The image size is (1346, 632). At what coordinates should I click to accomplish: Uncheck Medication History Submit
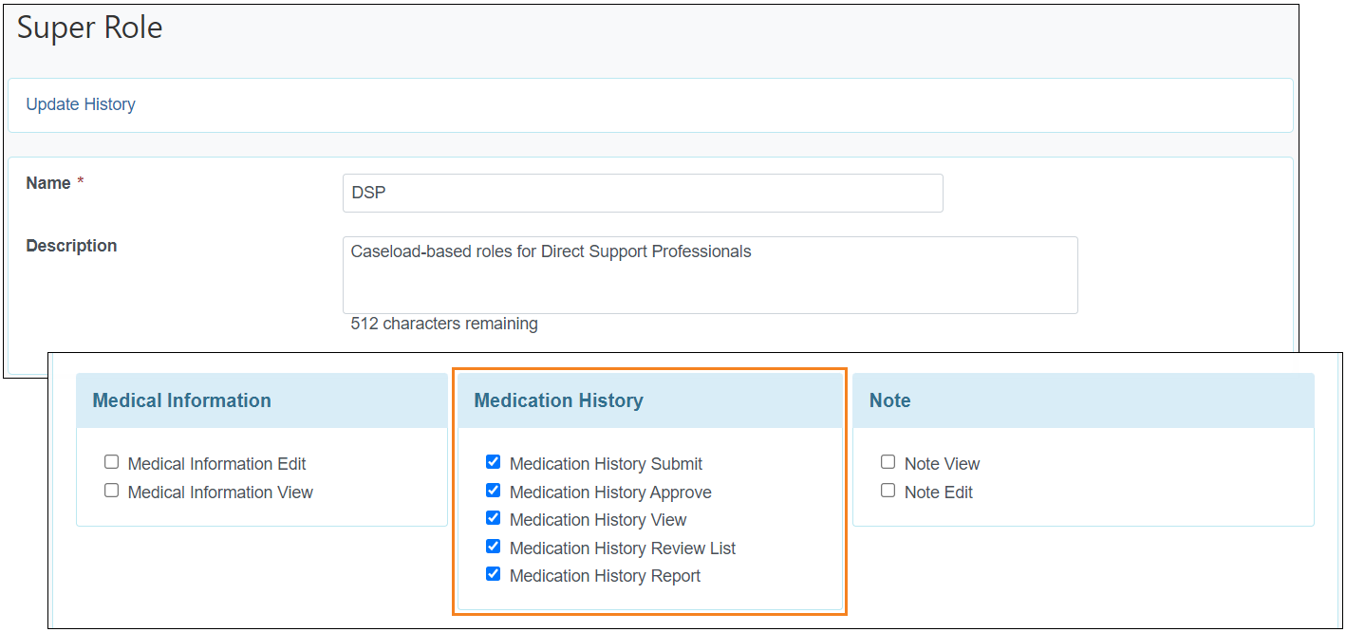(x=493, y=462)
